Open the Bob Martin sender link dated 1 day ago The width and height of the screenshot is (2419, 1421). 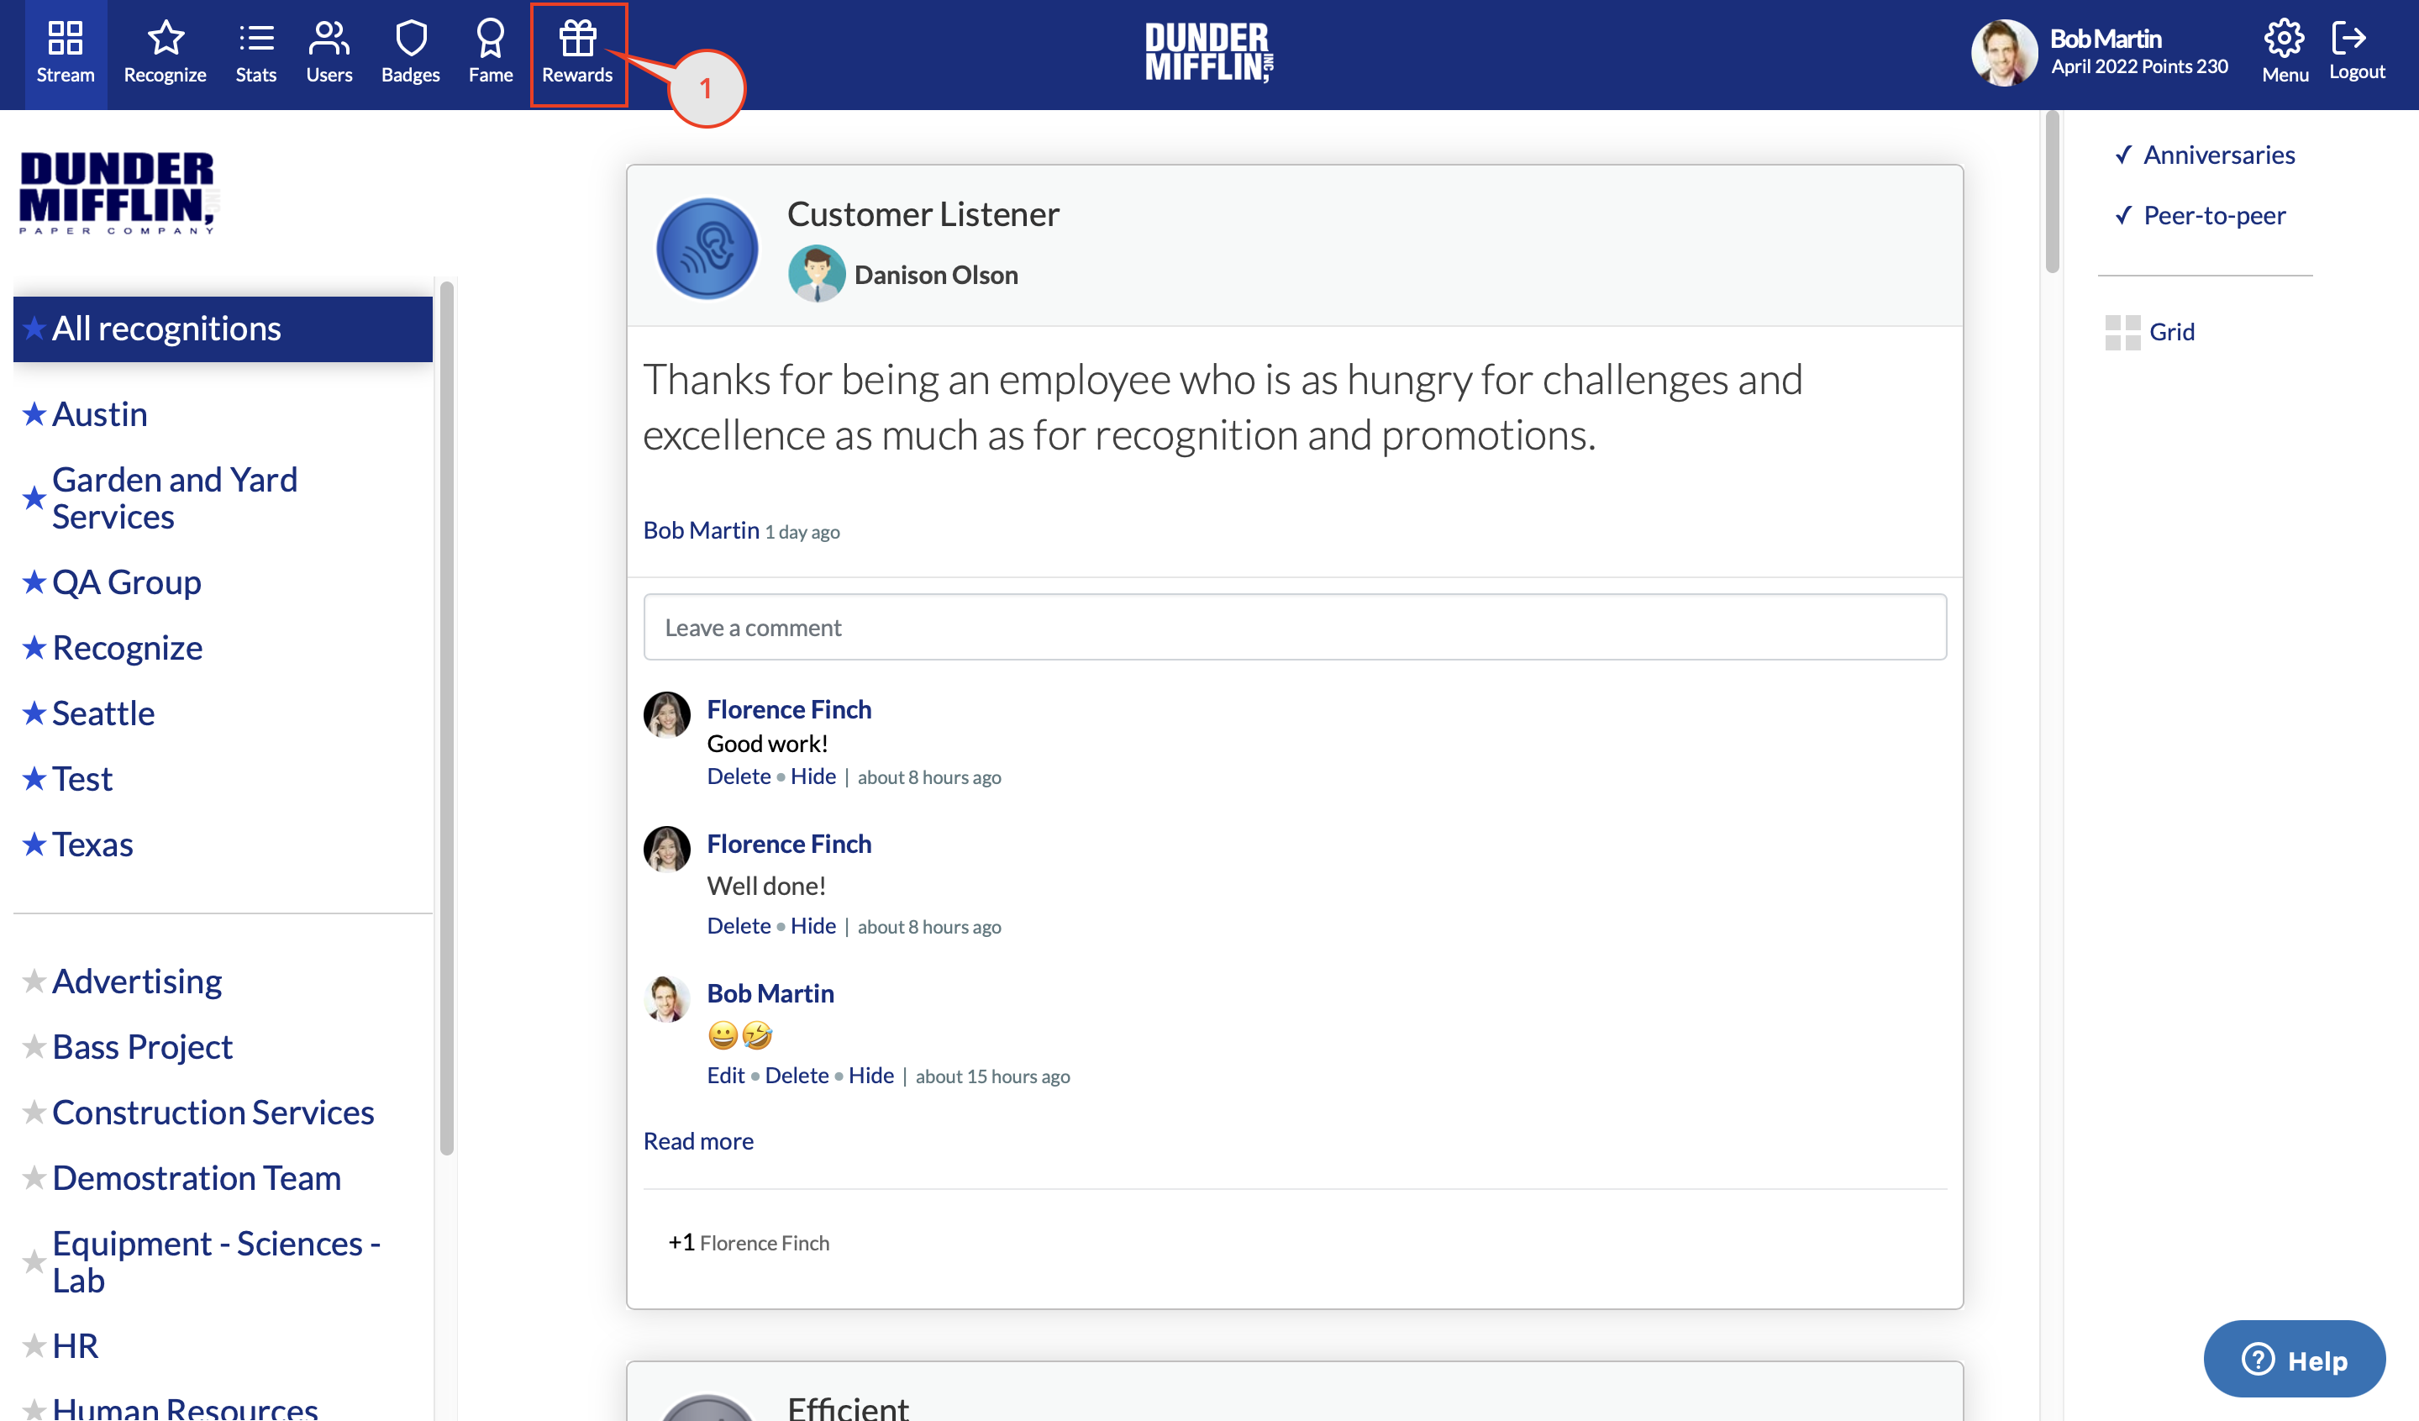[701, 530]
